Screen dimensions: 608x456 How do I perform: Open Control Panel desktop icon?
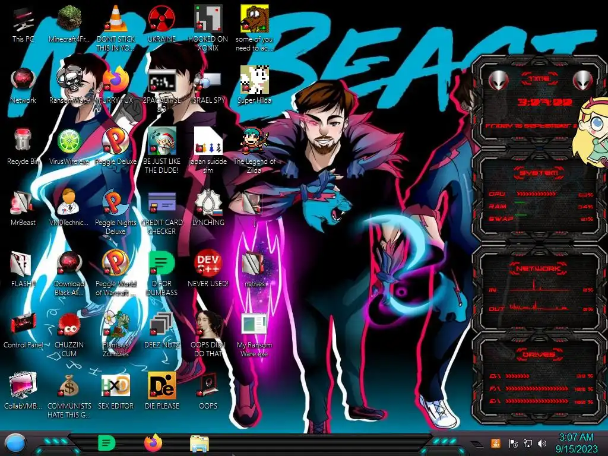point(23,330)
